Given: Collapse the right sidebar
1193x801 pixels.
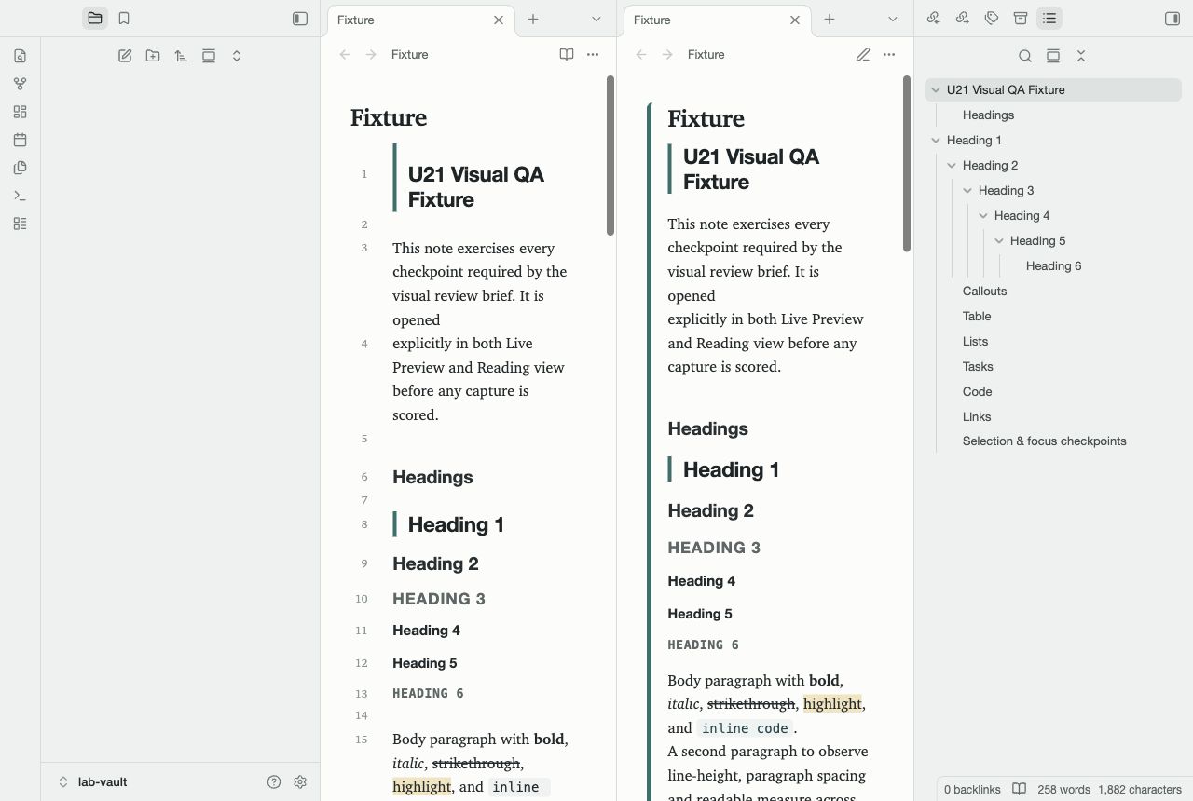Looking at the screenshot, I should point(1172,19).
